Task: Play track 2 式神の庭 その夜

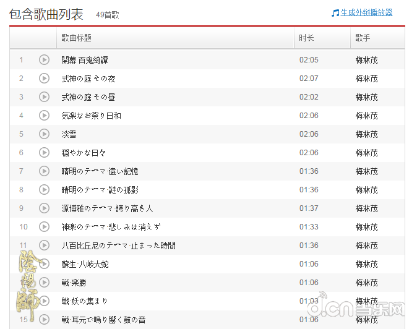Action: pos(44,79)
